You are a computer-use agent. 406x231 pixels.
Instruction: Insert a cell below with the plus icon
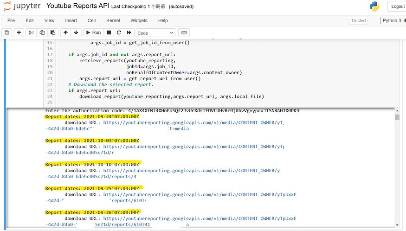point(19,32)
